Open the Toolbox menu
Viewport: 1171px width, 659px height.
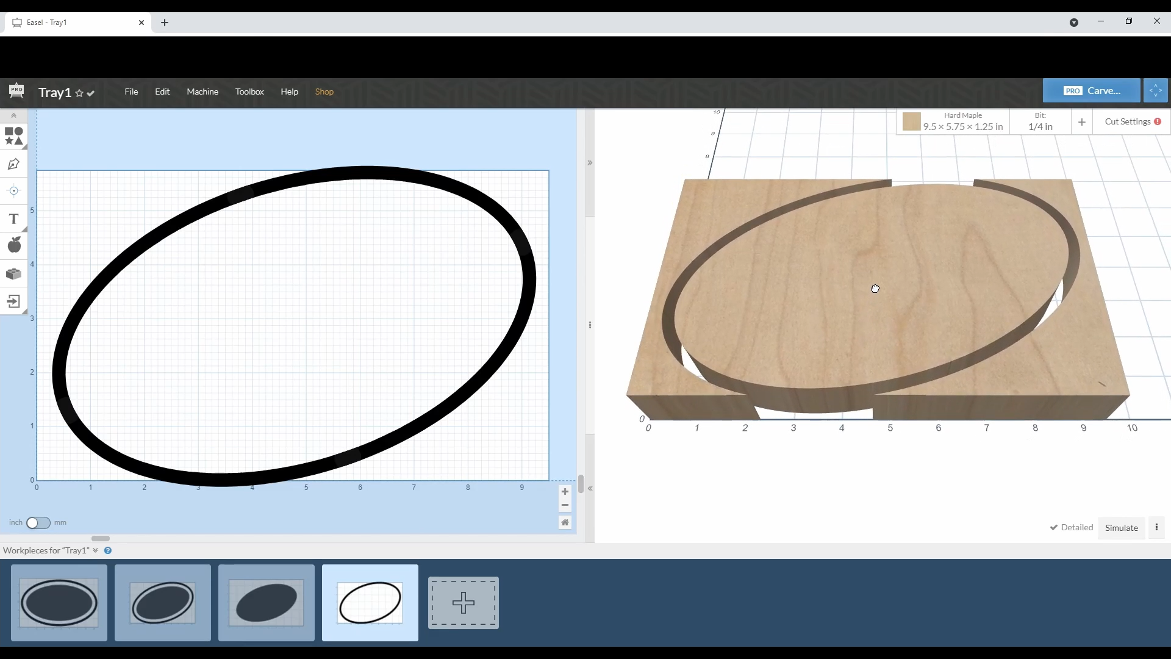[x=249, y=91]
